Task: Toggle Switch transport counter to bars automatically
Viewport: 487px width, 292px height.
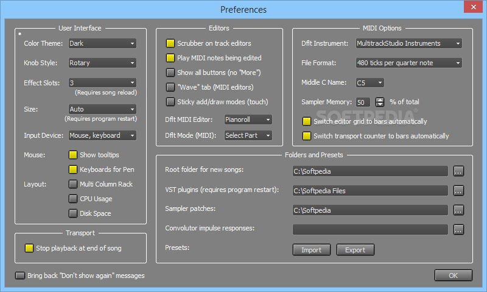Action: pos(307,136)
